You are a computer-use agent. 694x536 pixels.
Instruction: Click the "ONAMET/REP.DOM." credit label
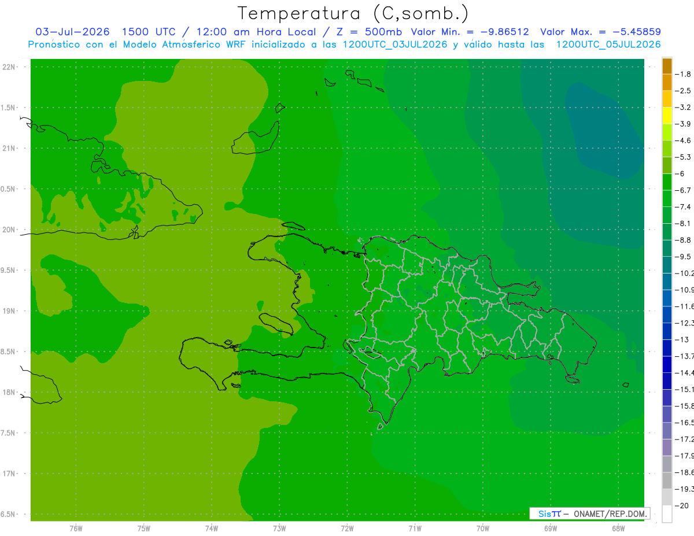[x=610, y=513]
